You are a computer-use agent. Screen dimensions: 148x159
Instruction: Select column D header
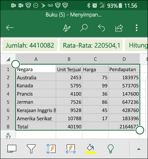click(x=124, y=59)
